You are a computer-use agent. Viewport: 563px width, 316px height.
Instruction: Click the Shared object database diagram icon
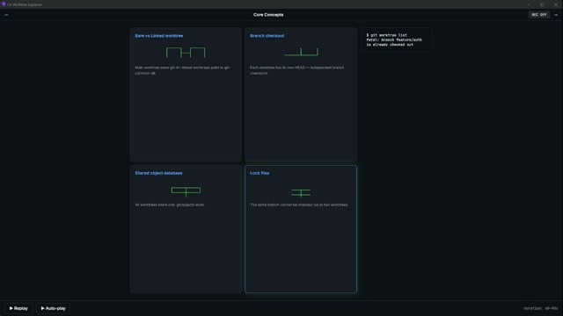(186, 191)
